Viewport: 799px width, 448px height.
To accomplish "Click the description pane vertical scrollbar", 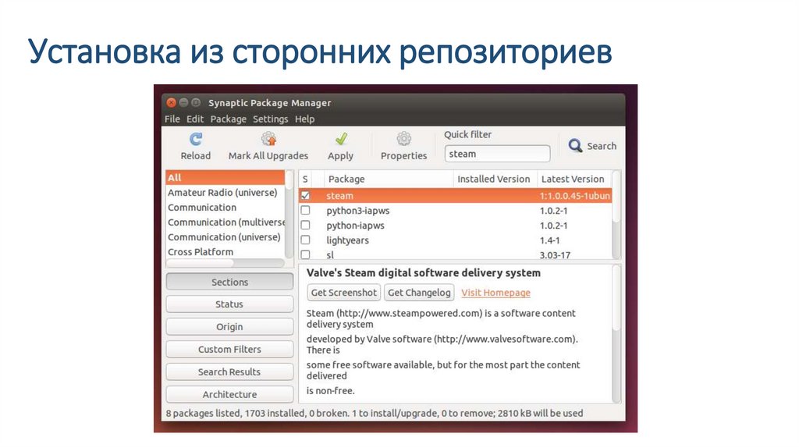I will [x=616, y=334].
